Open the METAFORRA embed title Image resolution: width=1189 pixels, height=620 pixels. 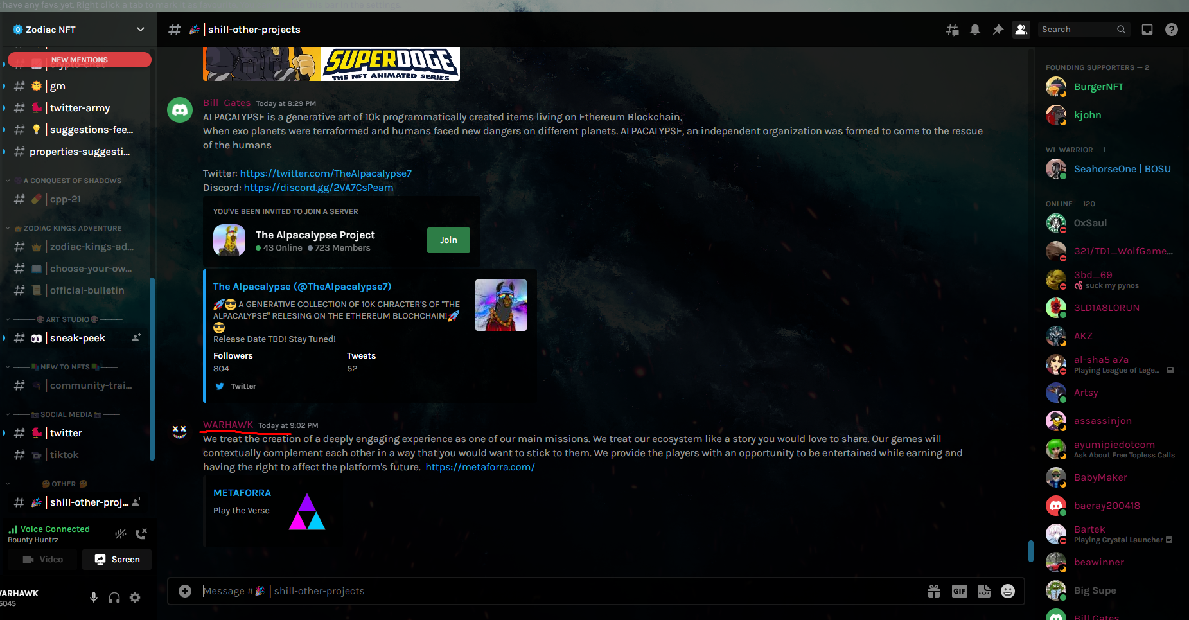click(x=242, y=493)
